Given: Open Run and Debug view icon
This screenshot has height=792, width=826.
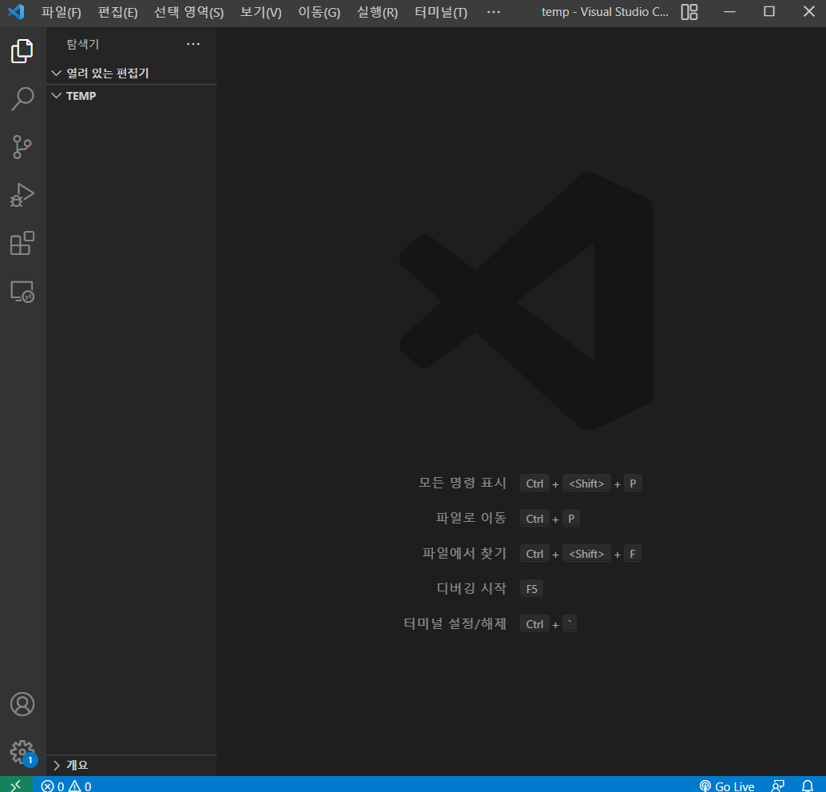Looking at the screenshot, I should point(22,195).
